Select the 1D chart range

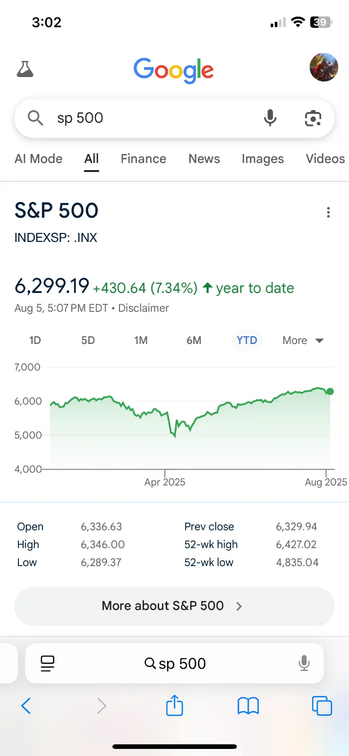[35, 341]
